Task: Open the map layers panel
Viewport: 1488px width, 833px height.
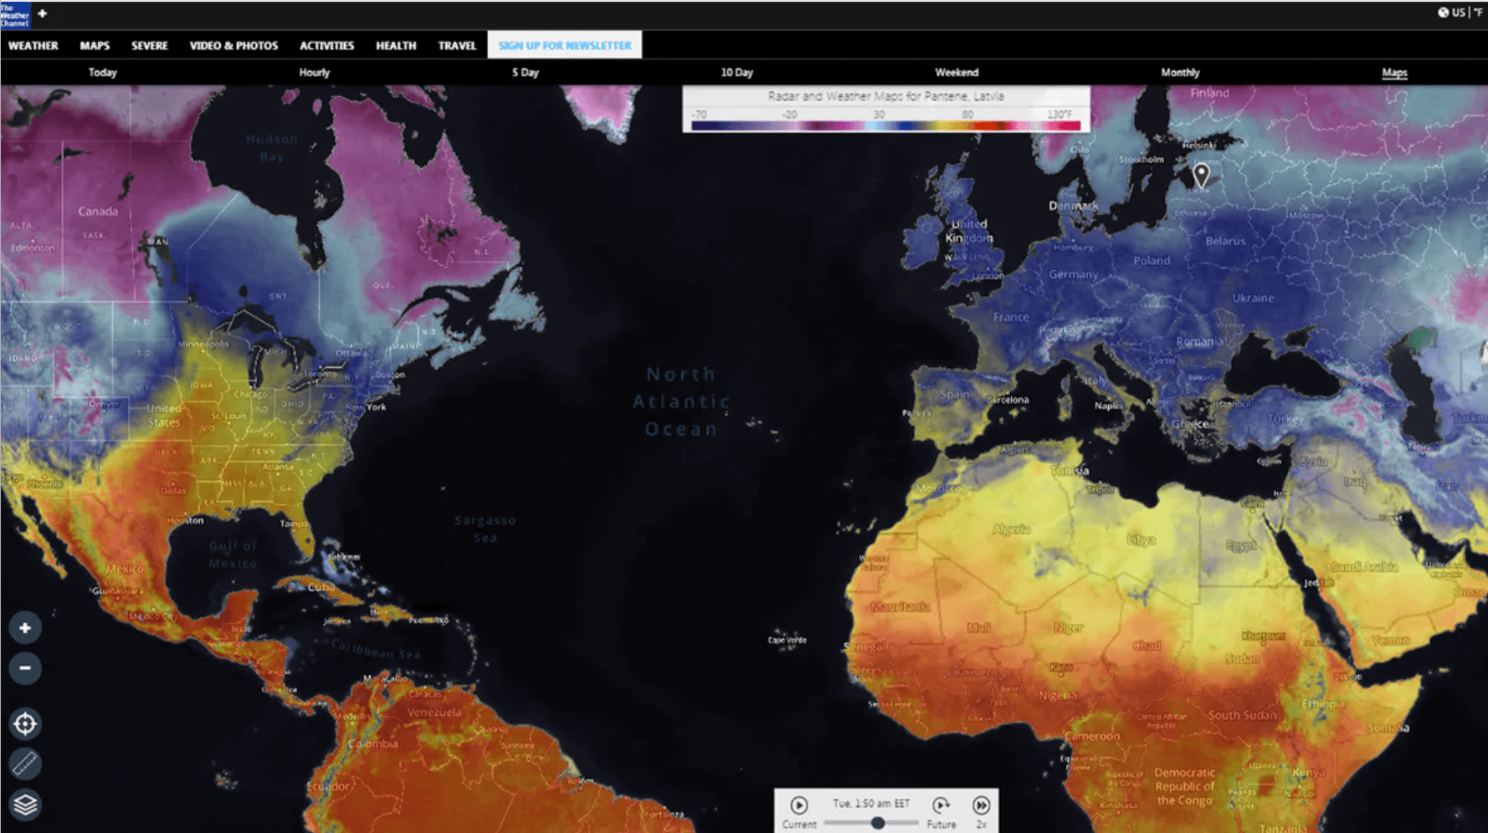Action: [25, 805]
